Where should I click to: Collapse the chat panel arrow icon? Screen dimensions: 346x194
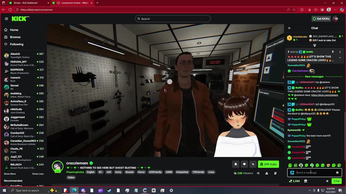(x=289, y=28)
